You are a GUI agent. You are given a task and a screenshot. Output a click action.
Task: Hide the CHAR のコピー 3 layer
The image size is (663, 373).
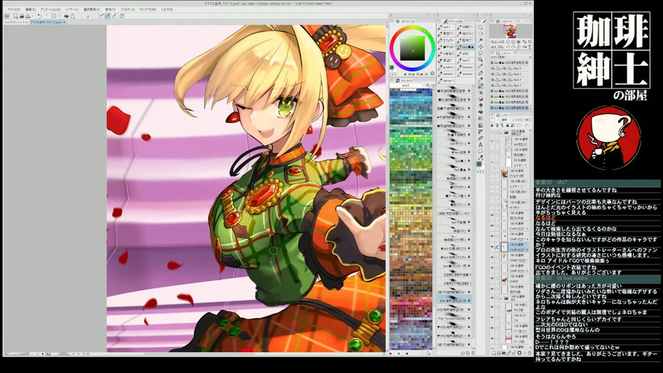(492, 226)
